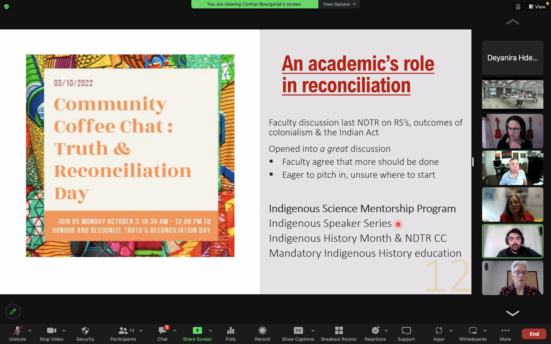Viewport: 551px width, 344px height.
Task: Unmute the microphone
Action: pyautogui.click(x=17, y=333)
